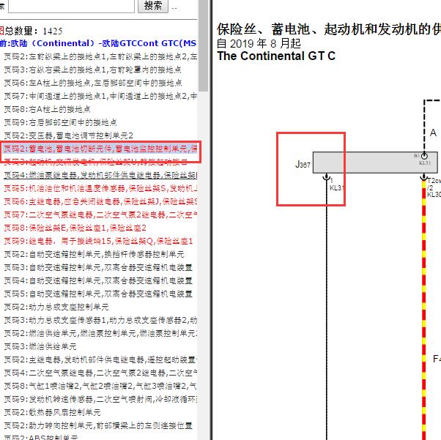Select 页码8:右A柱上的接地点 entry
The width and height of the screenshot is (441, 440).
click(x=47, y=109)
